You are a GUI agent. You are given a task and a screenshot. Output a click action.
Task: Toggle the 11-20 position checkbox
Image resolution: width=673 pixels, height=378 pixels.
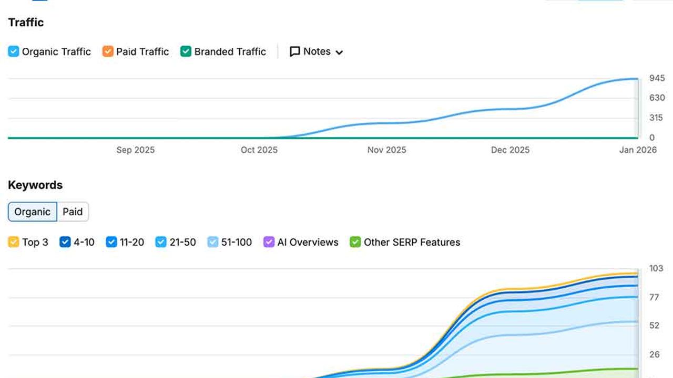click(111, 242)
